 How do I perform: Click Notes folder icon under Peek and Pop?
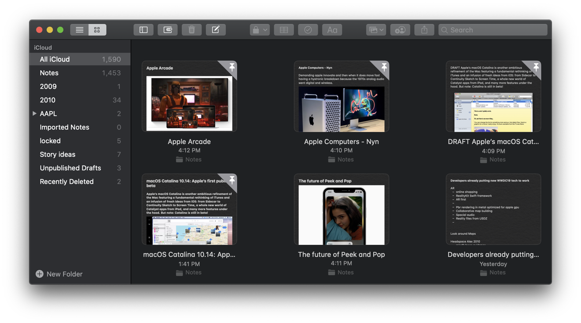pyautogui.click(x=331, y=273)
